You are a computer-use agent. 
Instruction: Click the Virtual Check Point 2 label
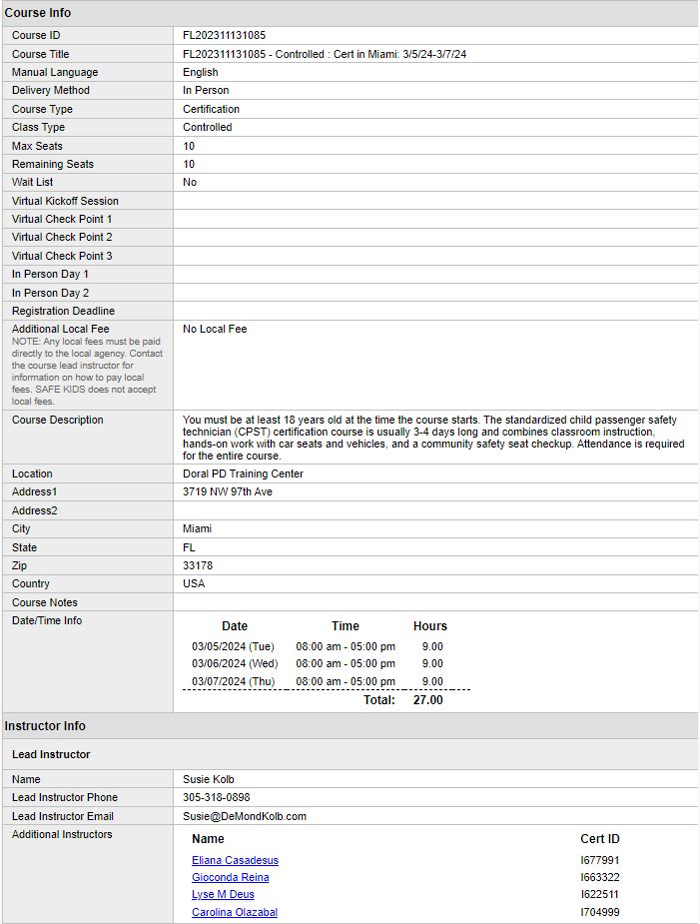[62, 237]
